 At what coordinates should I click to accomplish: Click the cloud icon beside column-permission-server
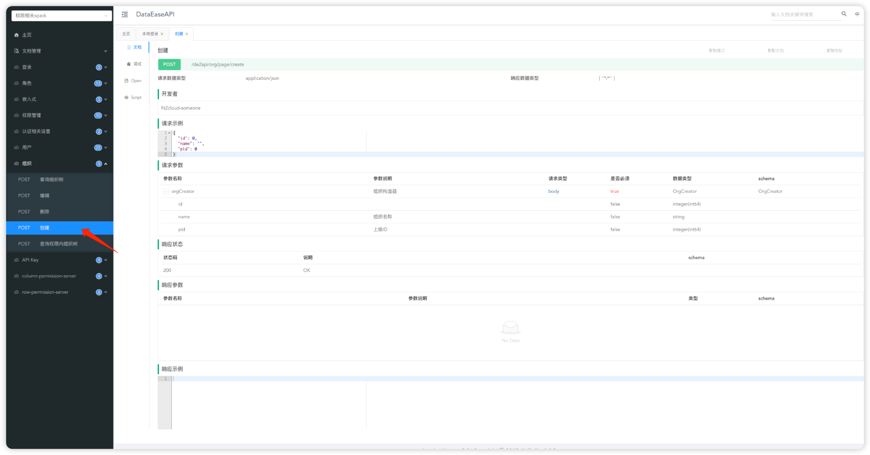point(16,276)
